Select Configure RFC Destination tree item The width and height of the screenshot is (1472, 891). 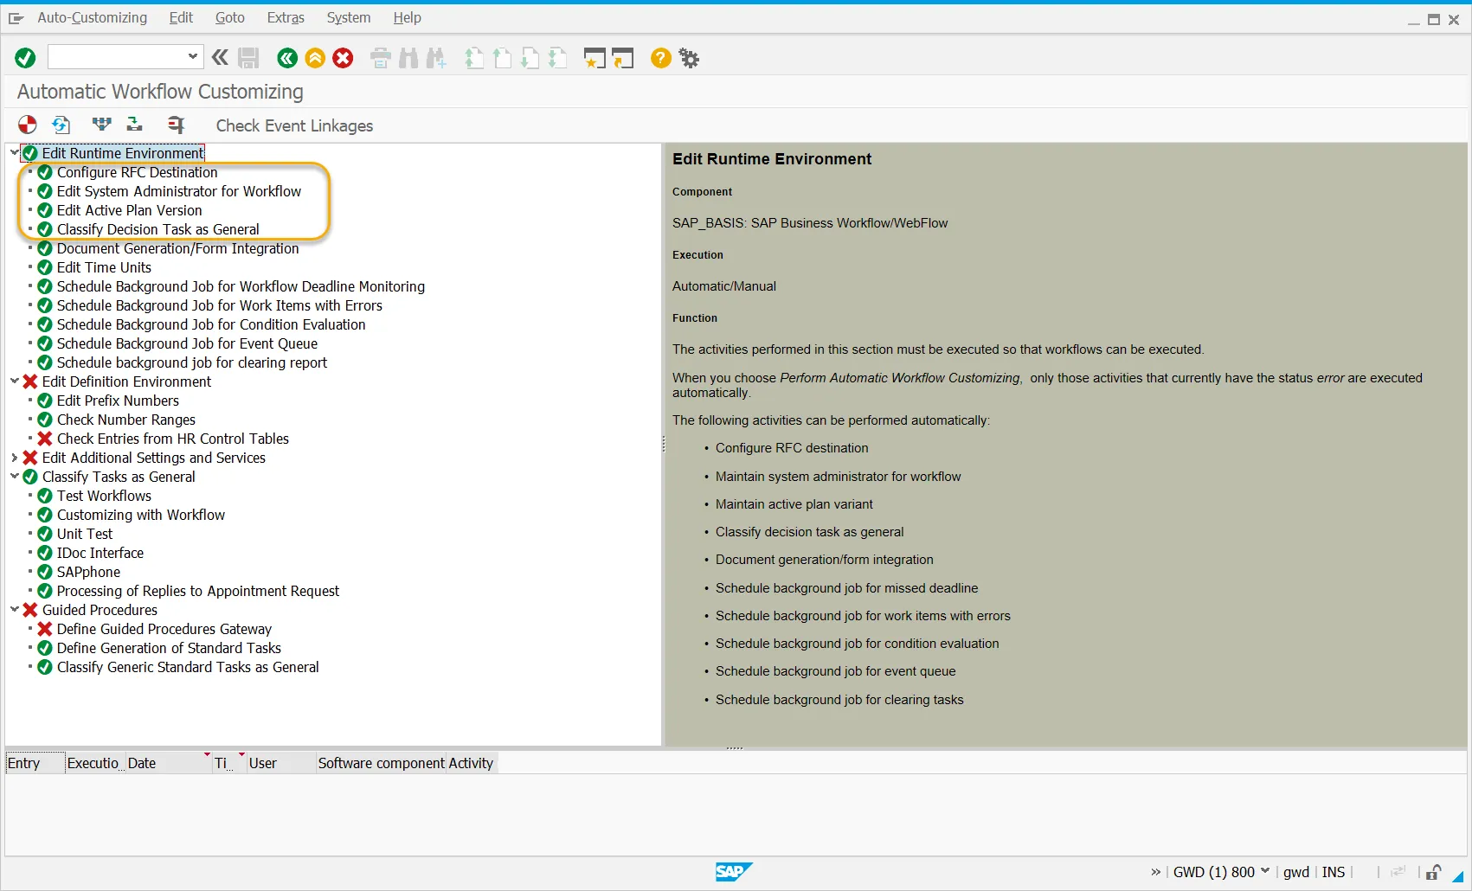137,172
